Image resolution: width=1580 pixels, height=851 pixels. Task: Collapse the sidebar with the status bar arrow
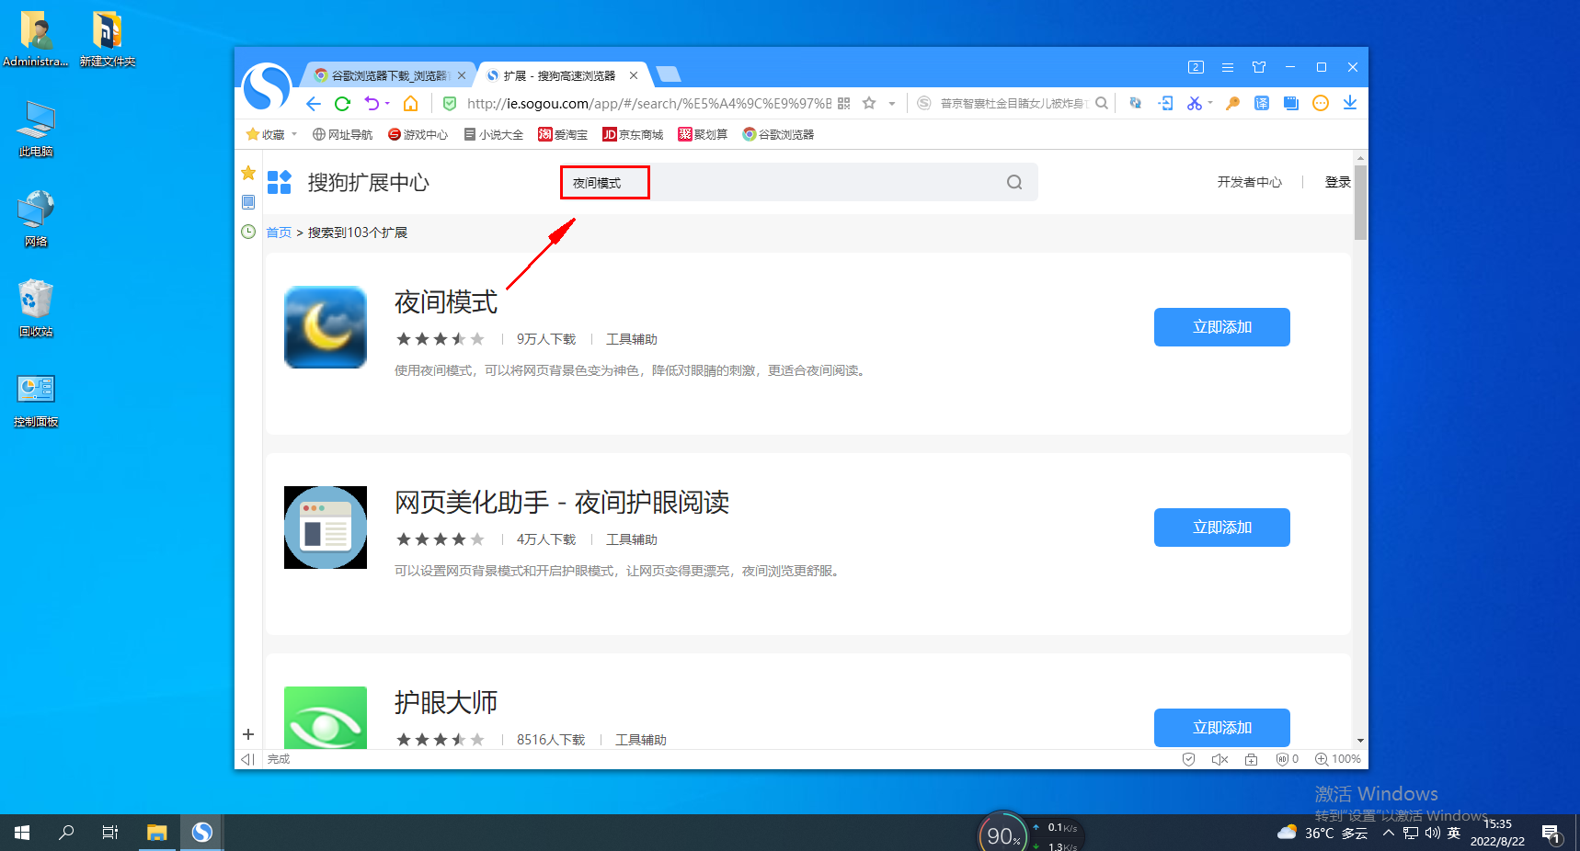point(246,759)
